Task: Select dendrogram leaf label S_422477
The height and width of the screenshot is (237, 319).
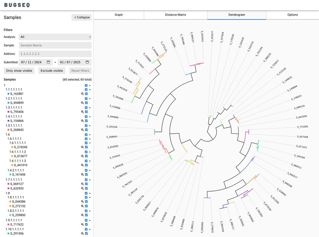Action: 212,36
